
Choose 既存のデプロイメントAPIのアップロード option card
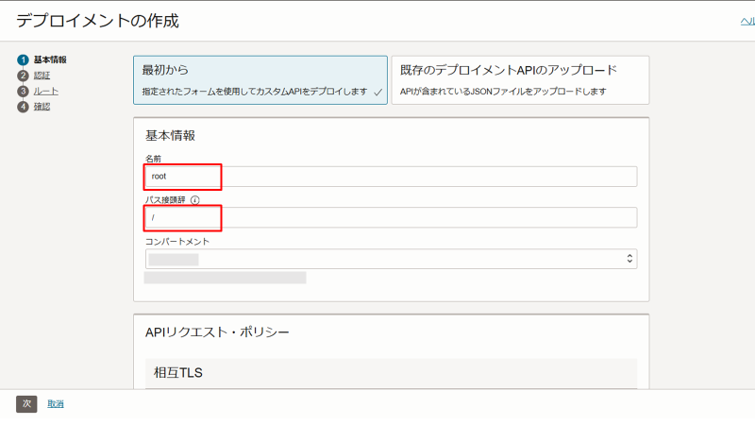tap(520, 80)
